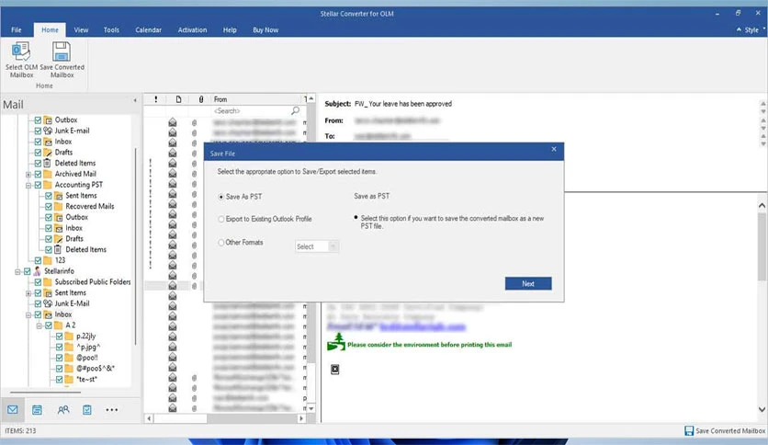Open the Tasks view icon in bottom navigation
The image size is (768, 445).
[x=87, y=410]
